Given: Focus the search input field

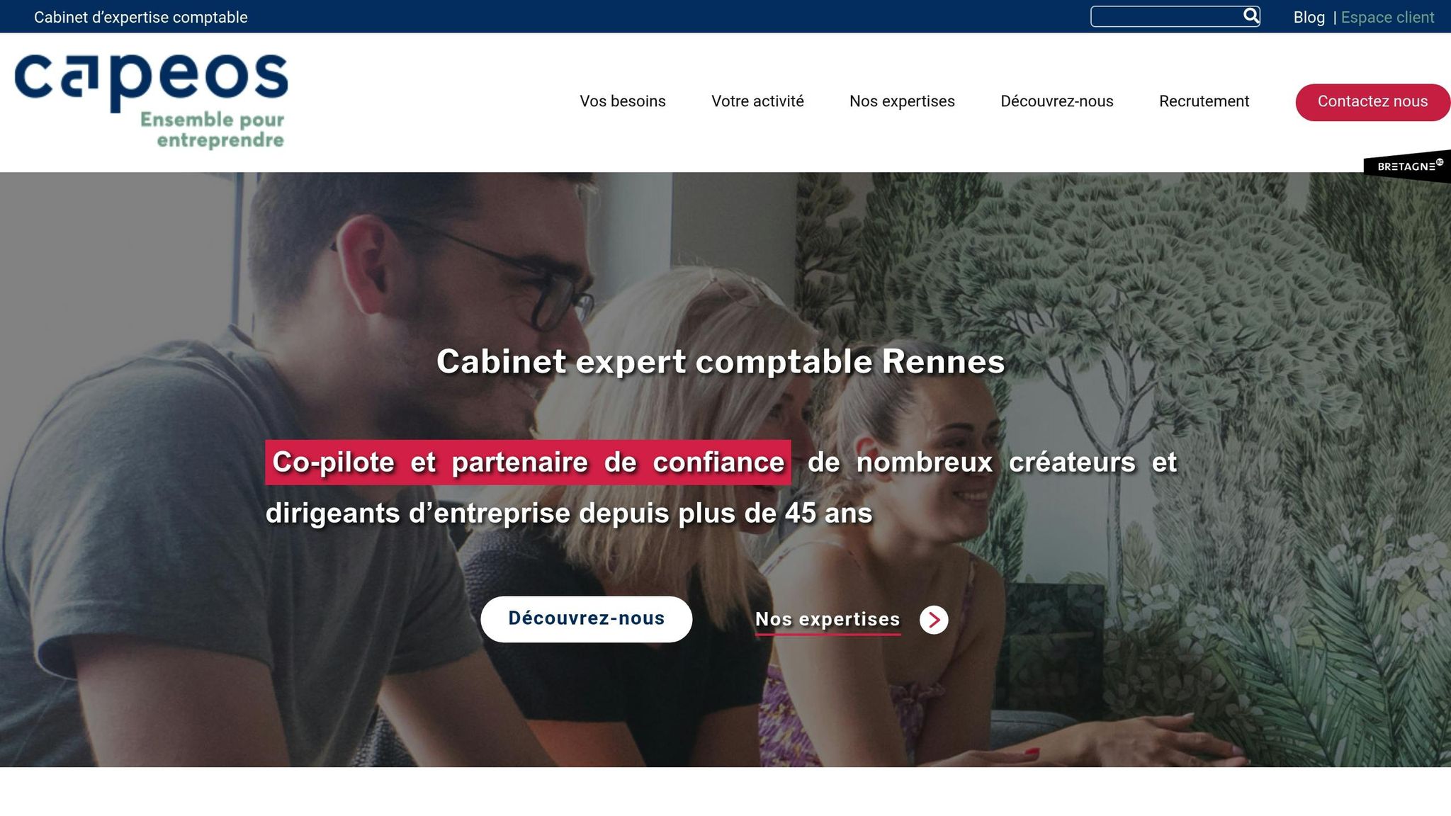Looking at the screenshot, I should [1167, 16].
